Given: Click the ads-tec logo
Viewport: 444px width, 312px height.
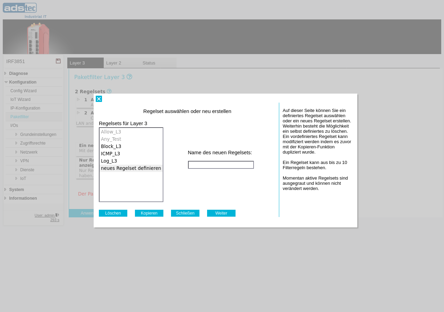Looking at the screenshot, I should 25,10.
